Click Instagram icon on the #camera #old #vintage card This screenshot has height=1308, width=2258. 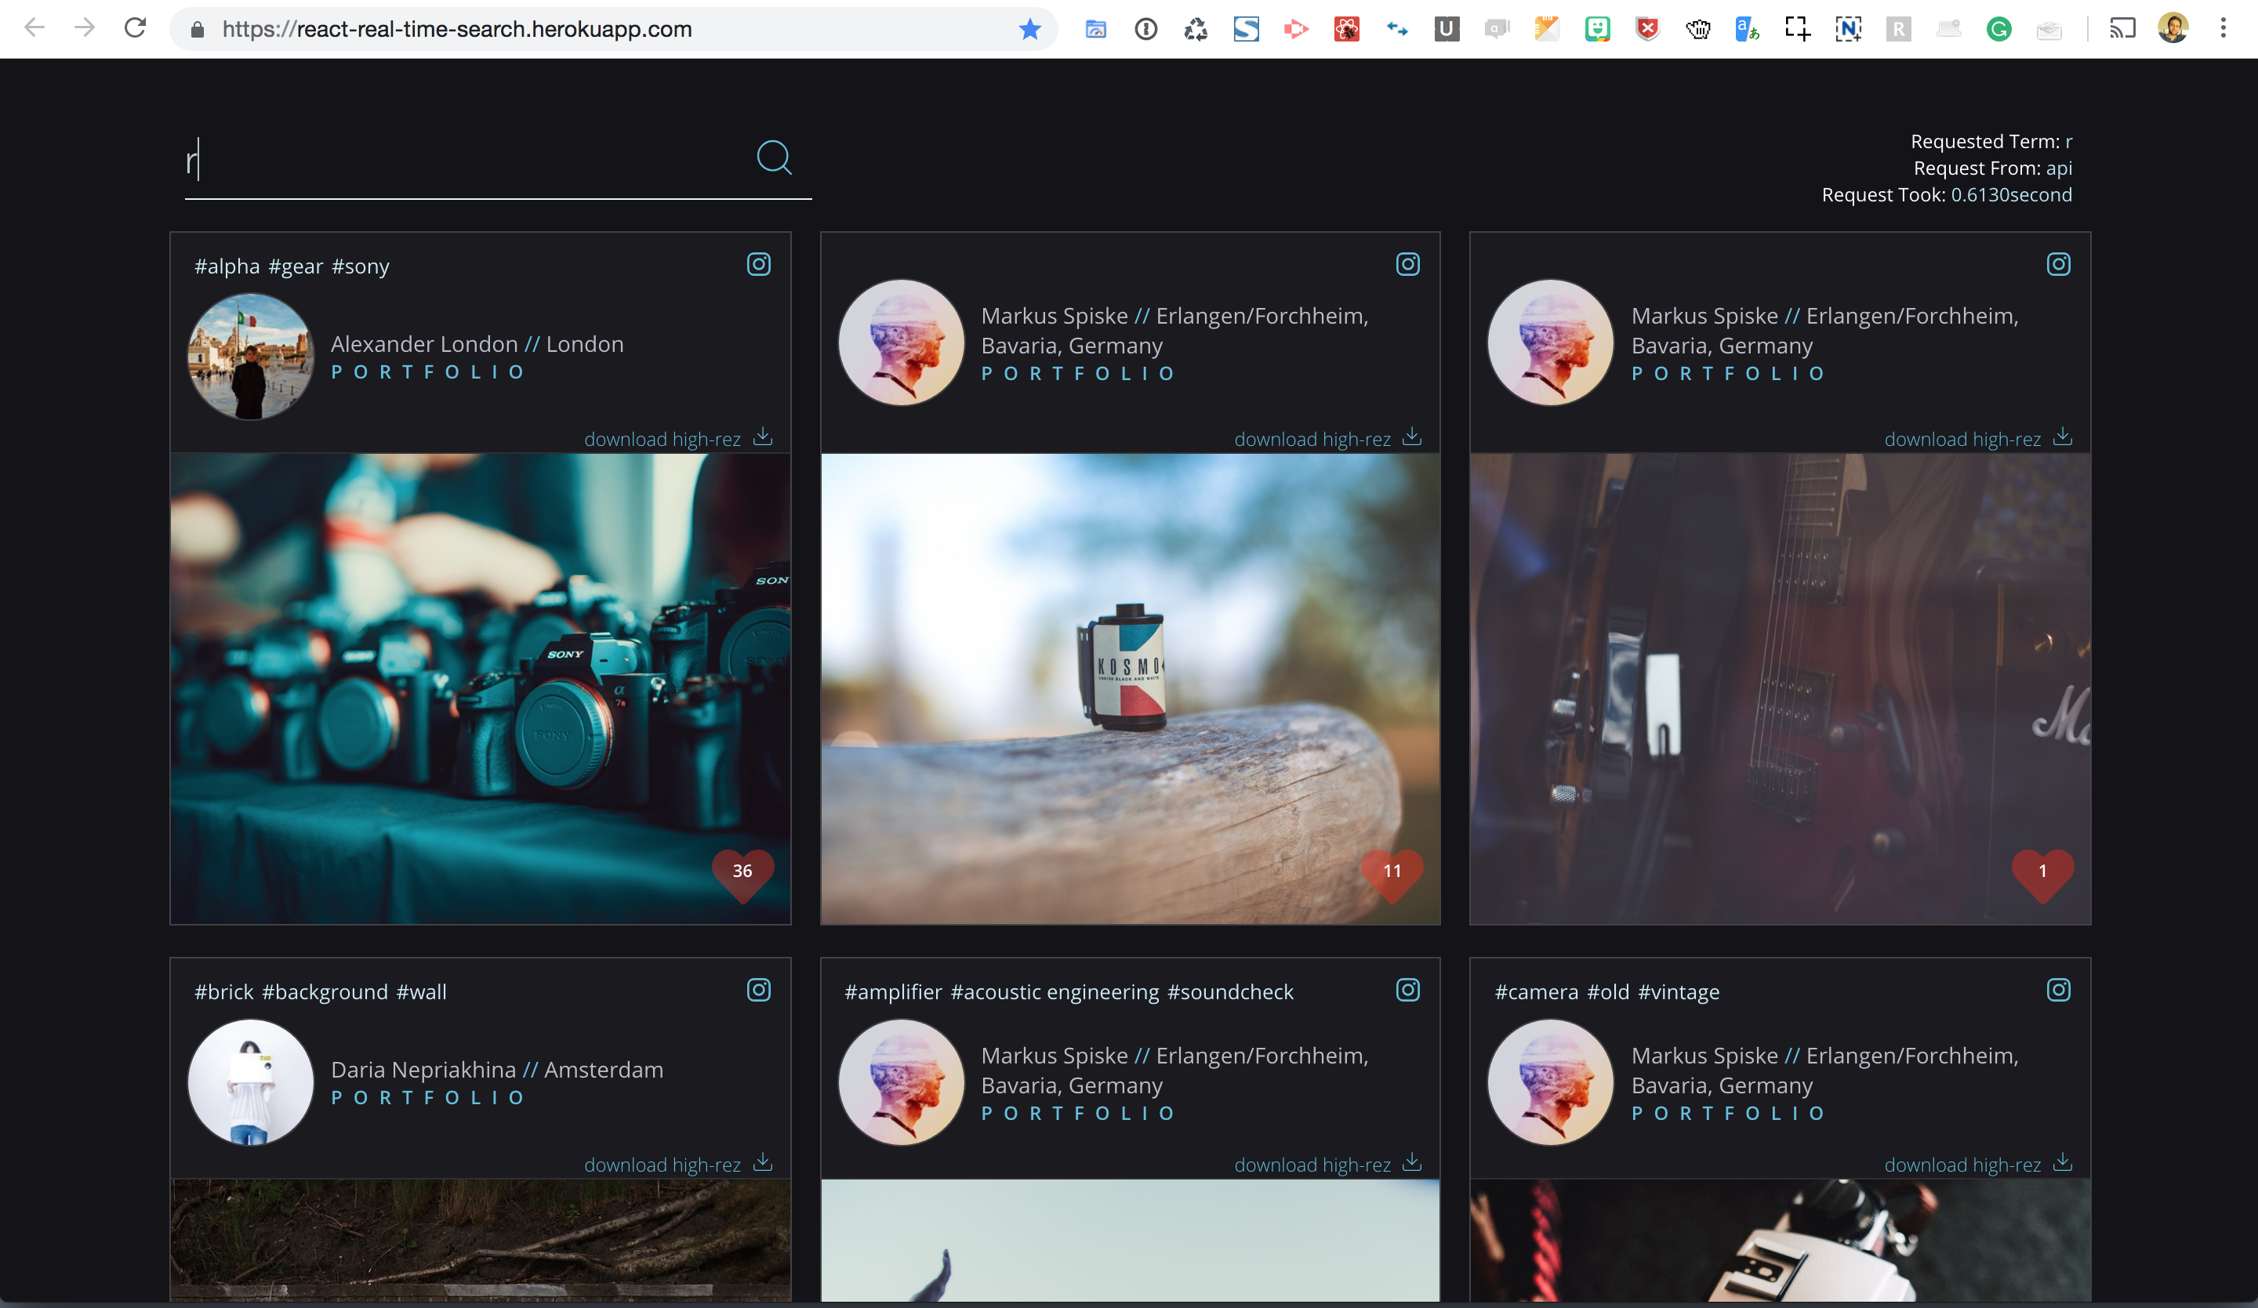2057,990
